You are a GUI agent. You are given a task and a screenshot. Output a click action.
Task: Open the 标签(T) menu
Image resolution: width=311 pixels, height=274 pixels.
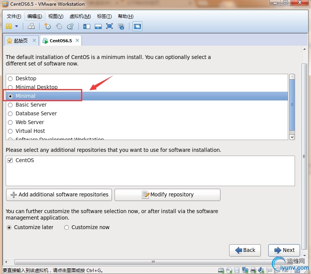(104, 16)
